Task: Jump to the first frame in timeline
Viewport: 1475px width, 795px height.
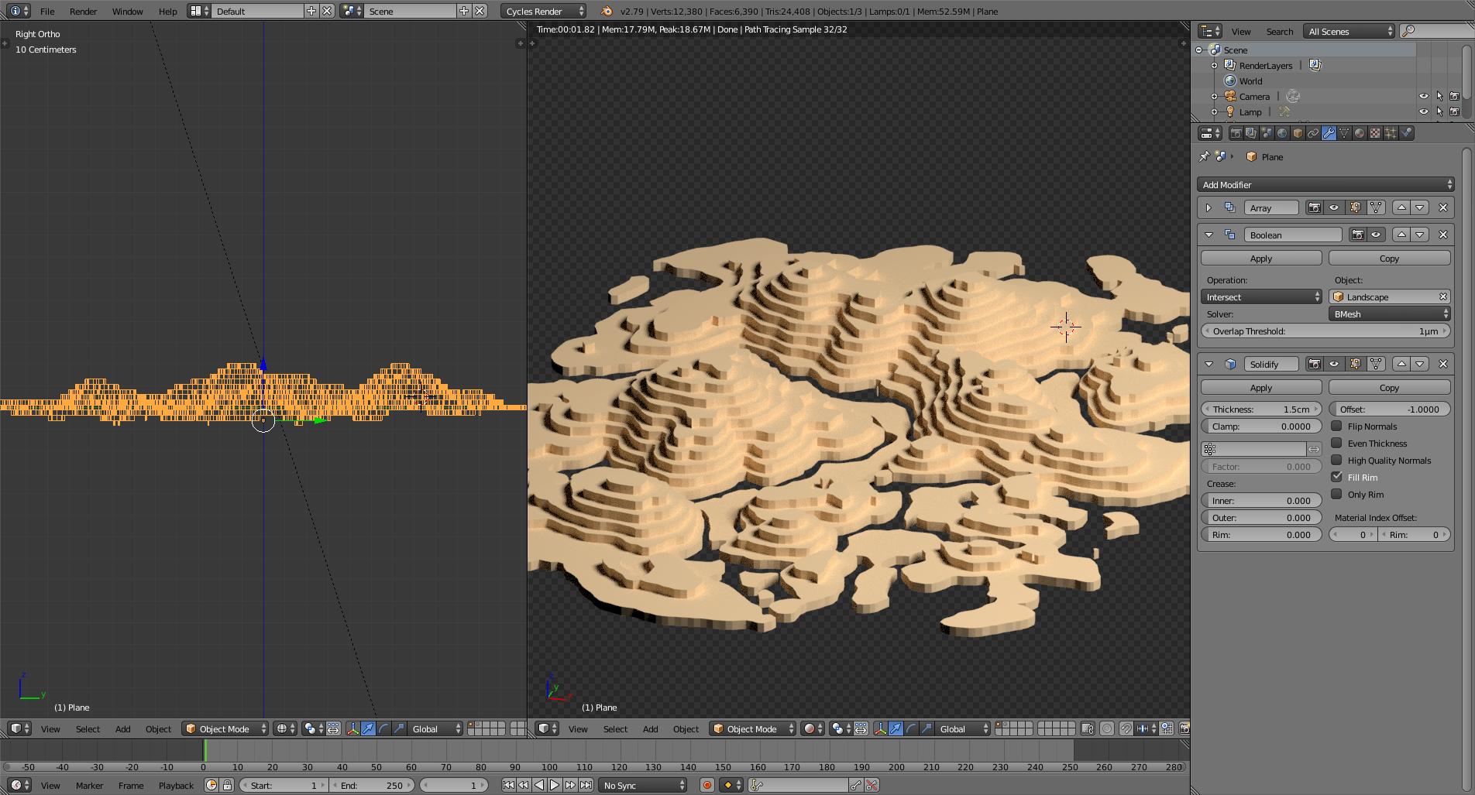Action: click(508, 785)
